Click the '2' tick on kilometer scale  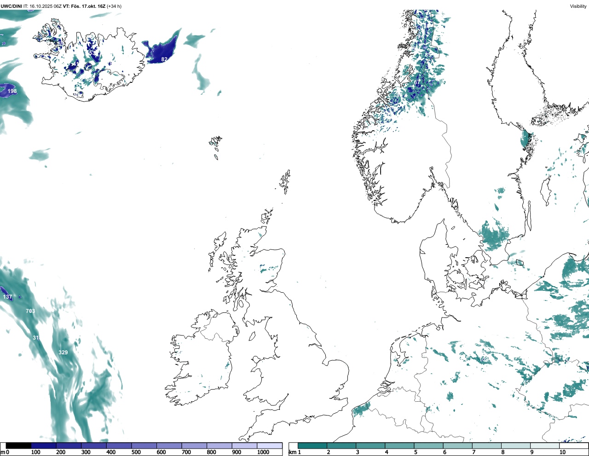tap(329, 452)
